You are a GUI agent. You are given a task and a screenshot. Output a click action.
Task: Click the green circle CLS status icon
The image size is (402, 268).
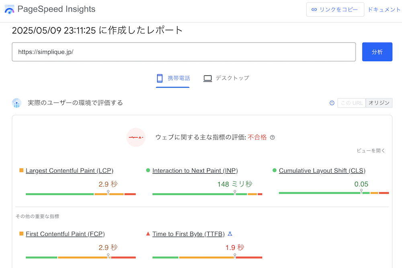pos(274,170)
